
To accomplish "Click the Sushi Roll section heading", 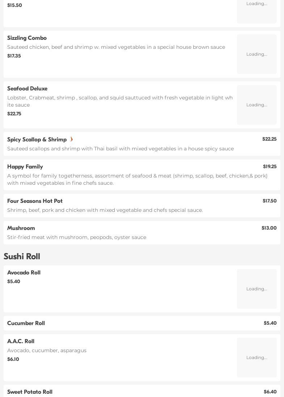I will point(22,256).
